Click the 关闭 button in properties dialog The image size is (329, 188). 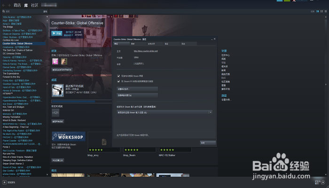click(208, 143)
